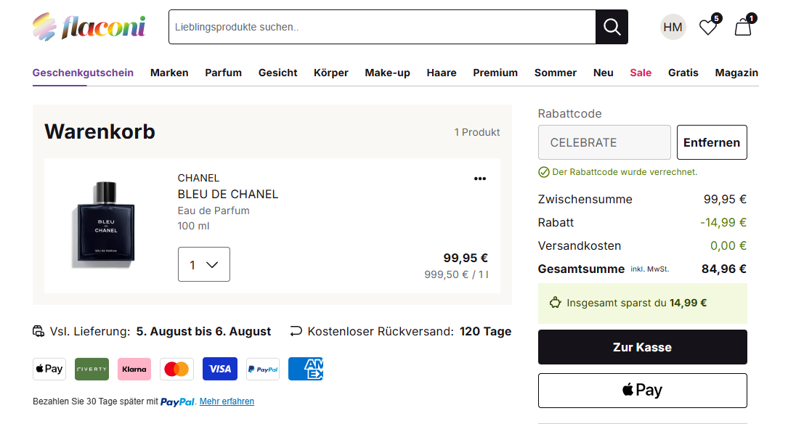Click the '1 Produkt' count label
This screenshot has height=424, width=796.
tap(476, 132)
